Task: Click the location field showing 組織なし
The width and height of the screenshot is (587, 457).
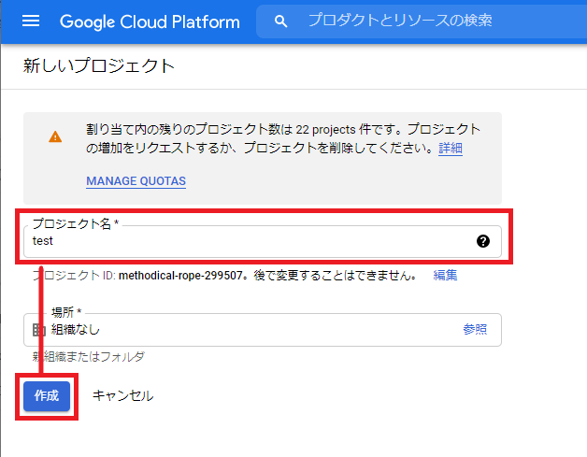Action: click(263, 330)
